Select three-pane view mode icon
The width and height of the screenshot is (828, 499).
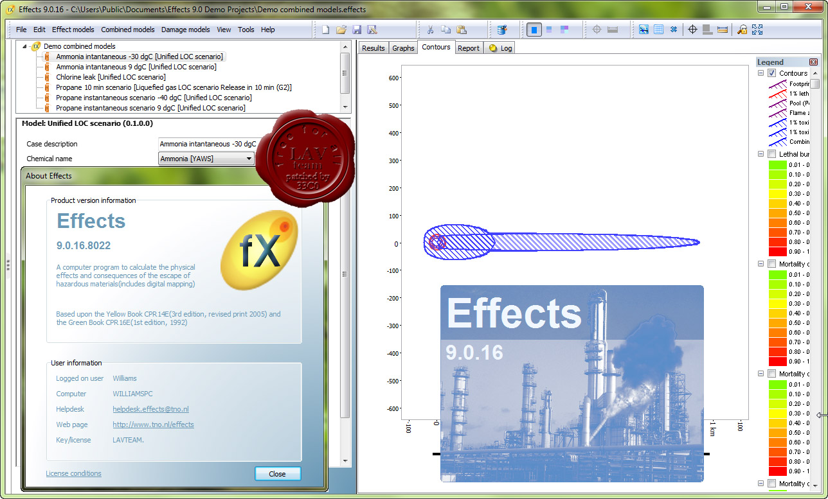[564, 30]
